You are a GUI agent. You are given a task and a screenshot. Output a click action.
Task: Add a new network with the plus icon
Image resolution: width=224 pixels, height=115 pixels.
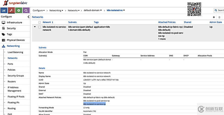click(214, 17)
